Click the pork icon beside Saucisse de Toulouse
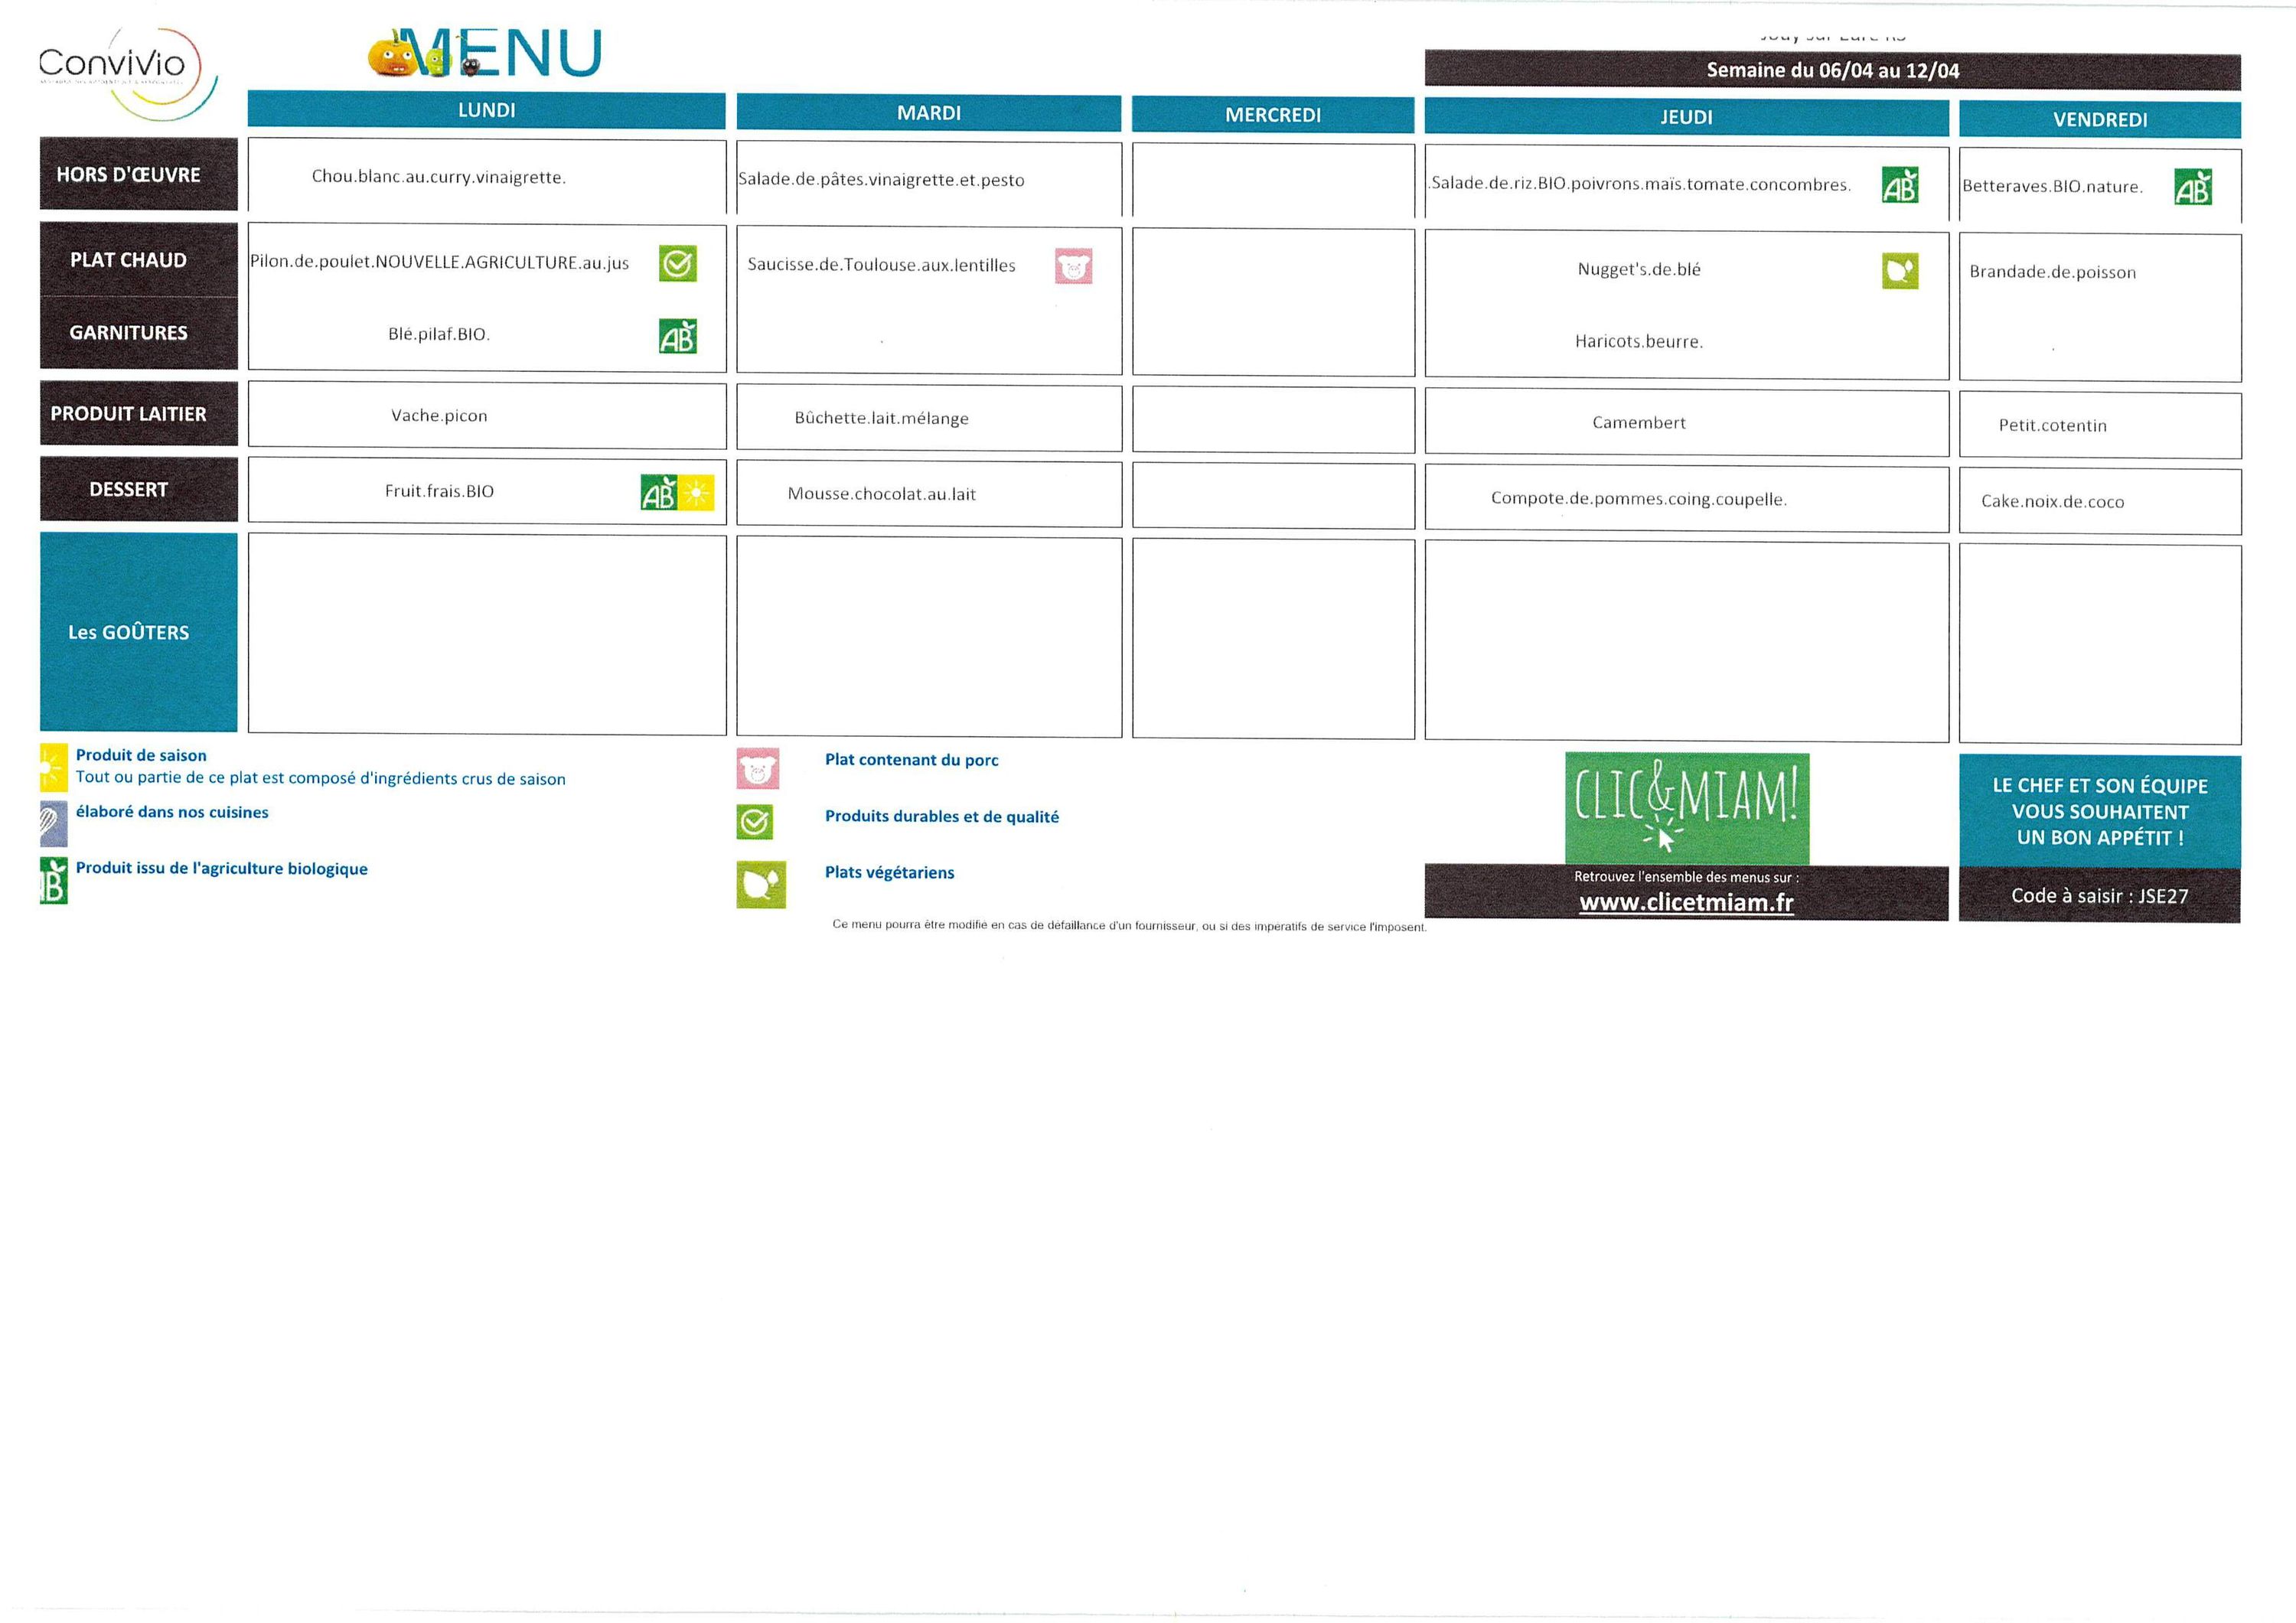This screenshot has width=2296, height=1623. click(1073, 267)
